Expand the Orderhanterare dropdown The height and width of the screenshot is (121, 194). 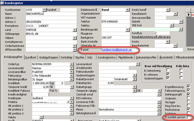pos(75,46)
